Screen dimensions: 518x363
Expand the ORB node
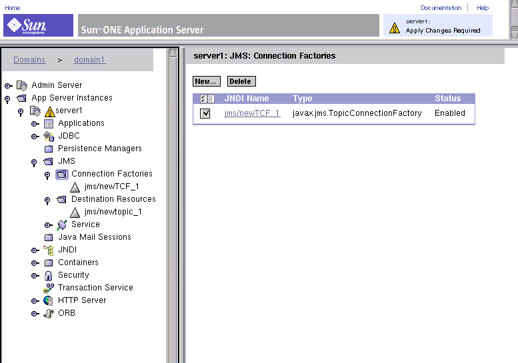(x=35, y=314)
